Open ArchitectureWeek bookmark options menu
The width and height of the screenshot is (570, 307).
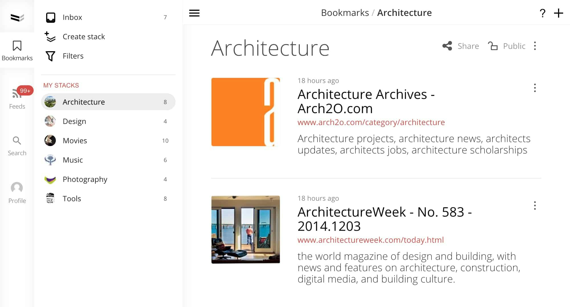(535, 206)
